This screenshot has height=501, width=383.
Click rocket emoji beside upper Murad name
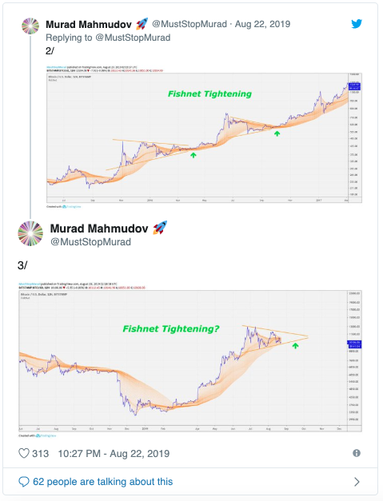click(x=142, y=24)
